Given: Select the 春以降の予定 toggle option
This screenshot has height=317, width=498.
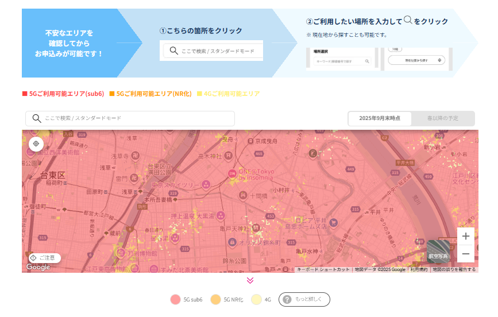Looking at the screenshot, I should point(442,118).
